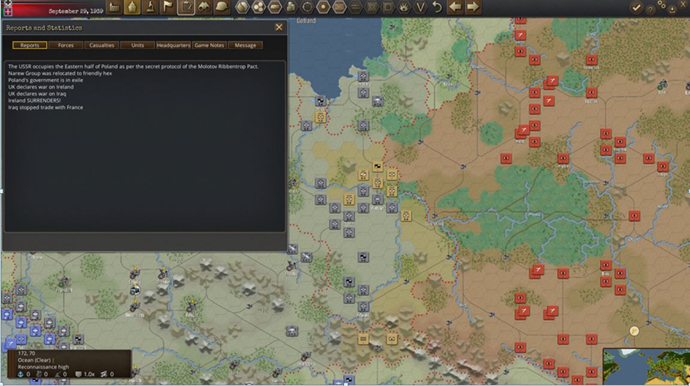690x386 pixels.
Task: Click the 'Ocean (Clear)' terrain info text
Action: (x=34, y=360)
